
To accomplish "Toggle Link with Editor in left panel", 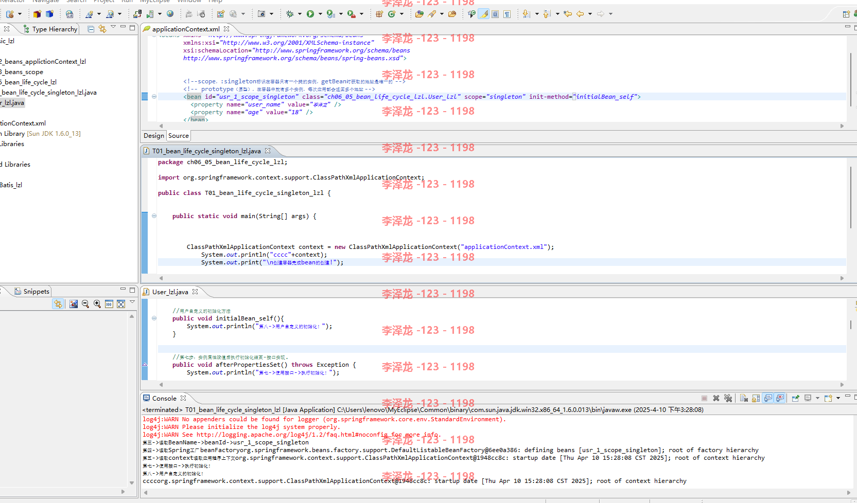I will tap(102, 29).
